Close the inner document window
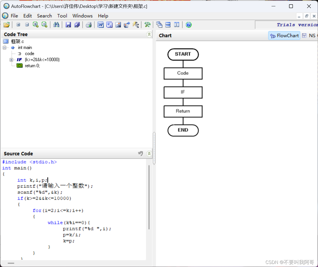This screenshot has width=318, height=267. tap(314, 16)
